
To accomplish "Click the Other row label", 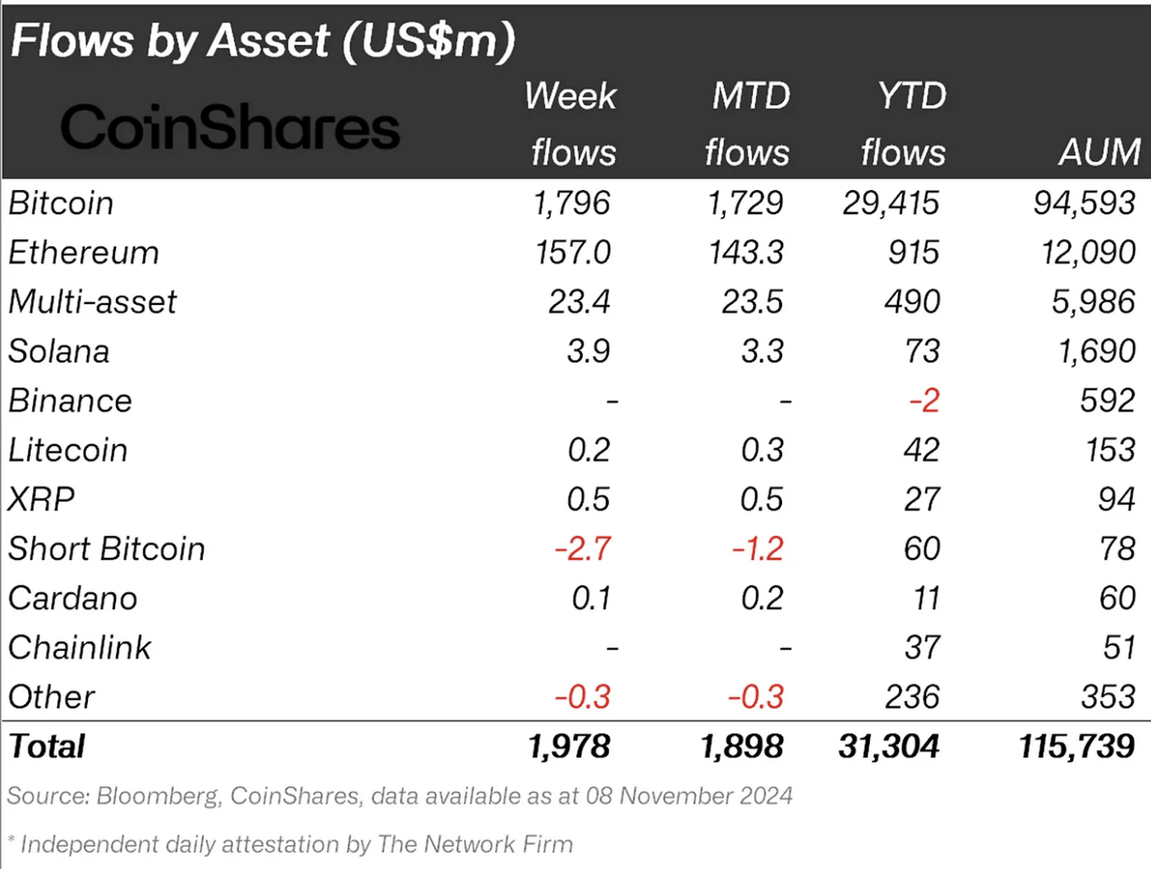I will click(x=51, y=698).
